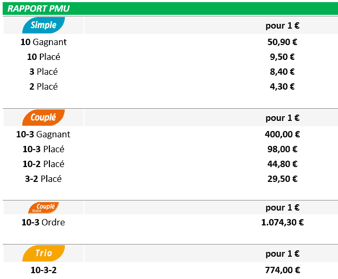Click the 3-2 Placé row label

tap(44, 179)
